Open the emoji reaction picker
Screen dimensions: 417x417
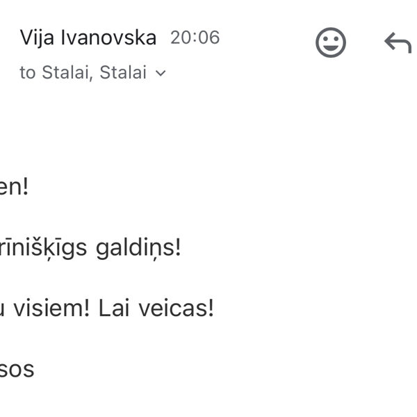click(x=331, y=43)
